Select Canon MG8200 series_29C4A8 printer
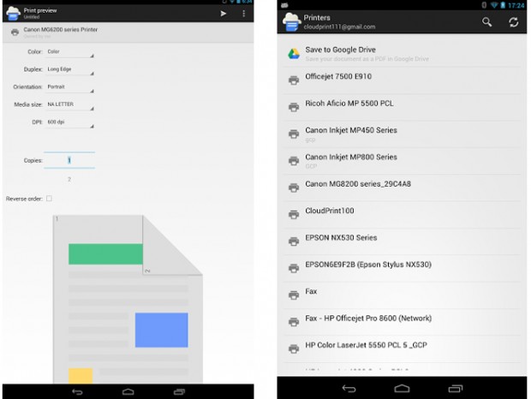This screenshot has height=399, width=531. 402,188
